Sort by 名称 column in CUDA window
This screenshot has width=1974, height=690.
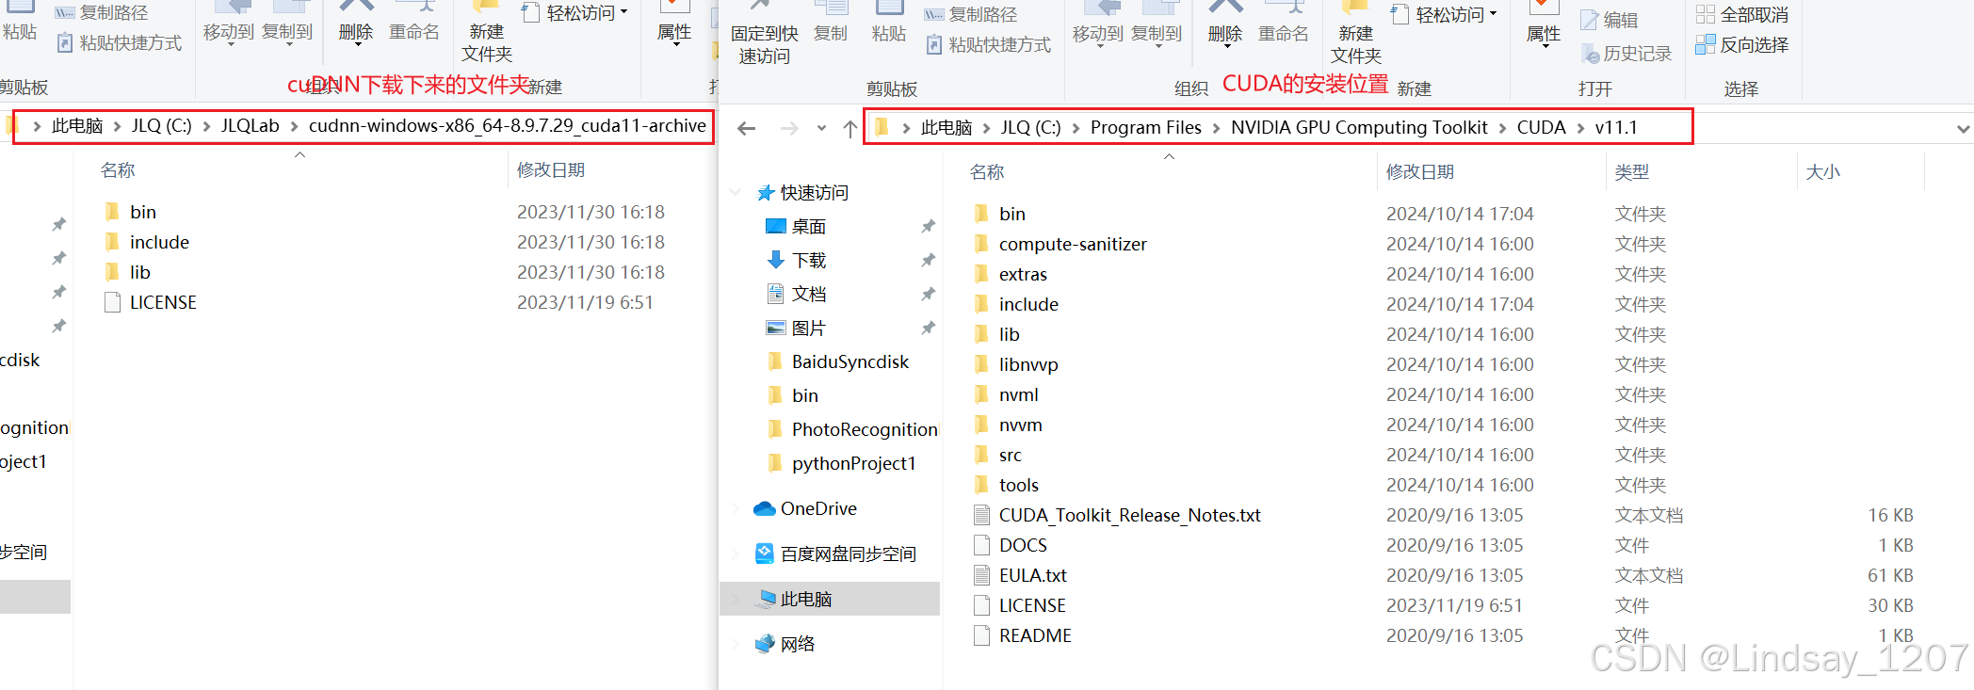click(987, 172)
